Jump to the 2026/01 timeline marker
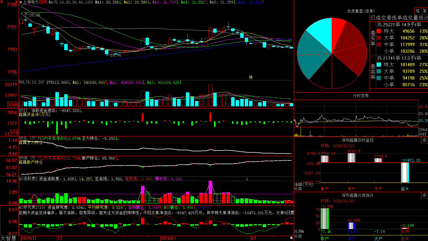The height and width of the screenshot is (241, 428). (168, 238)
